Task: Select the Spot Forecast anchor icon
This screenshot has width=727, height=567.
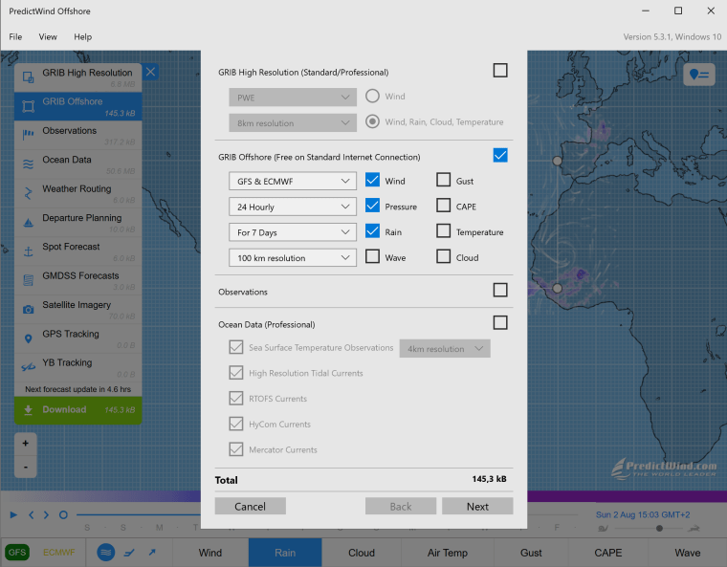Action: click(x=29, y=250)
